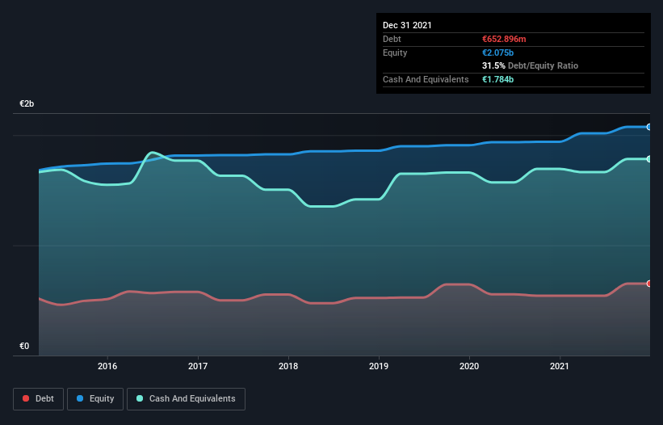
Task: Click the €2.075b equity value
Action: pos(497,53)
